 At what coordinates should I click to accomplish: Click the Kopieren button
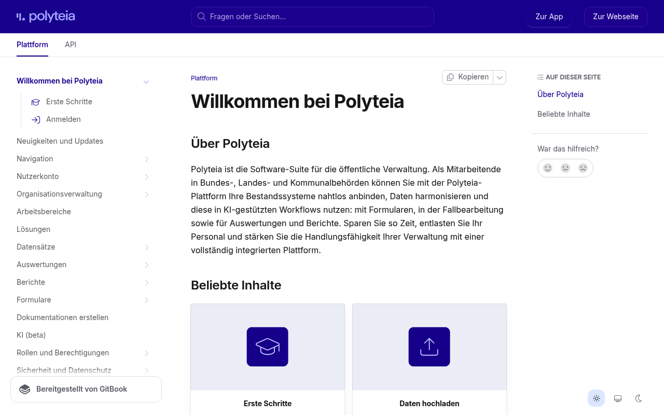pyautogui.click(x=467, y=77)
